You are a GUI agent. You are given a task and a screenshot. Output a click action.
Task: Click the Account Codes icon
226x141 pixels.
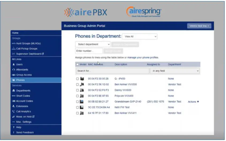[14, 101]
